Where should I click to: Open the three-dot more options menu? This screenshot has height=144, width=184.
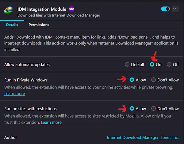pyautogui.click(x=175, y=9)
